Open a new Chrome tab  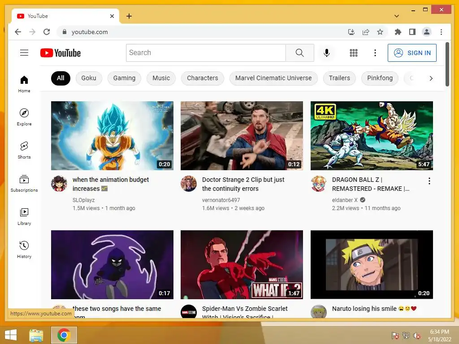click(x=129, y=16)
